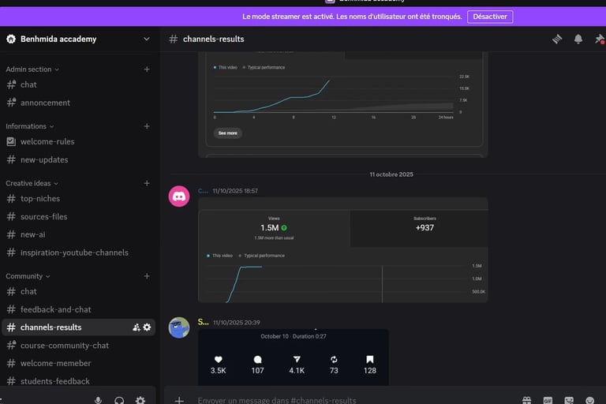Click the timestamp 11/10/2025 18:57
Image resolution: width=606 pixels, height=404 pixels.
click(x=235, y=191)
